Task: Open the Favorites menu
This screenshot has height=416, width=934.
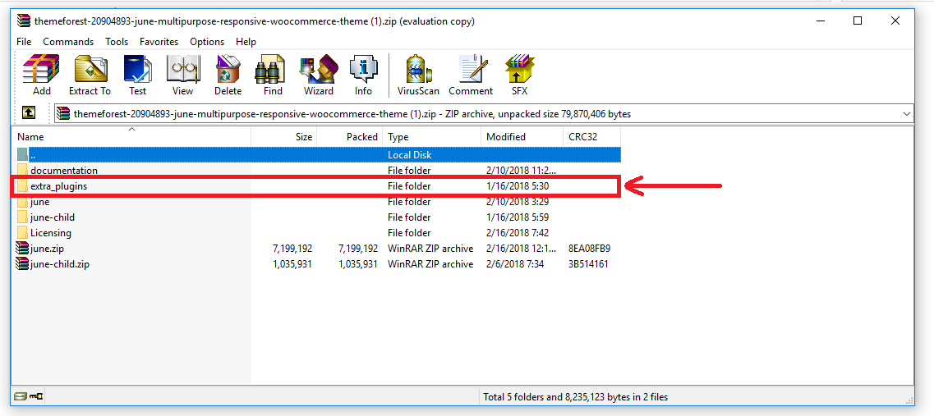Action: pos(159,42)
